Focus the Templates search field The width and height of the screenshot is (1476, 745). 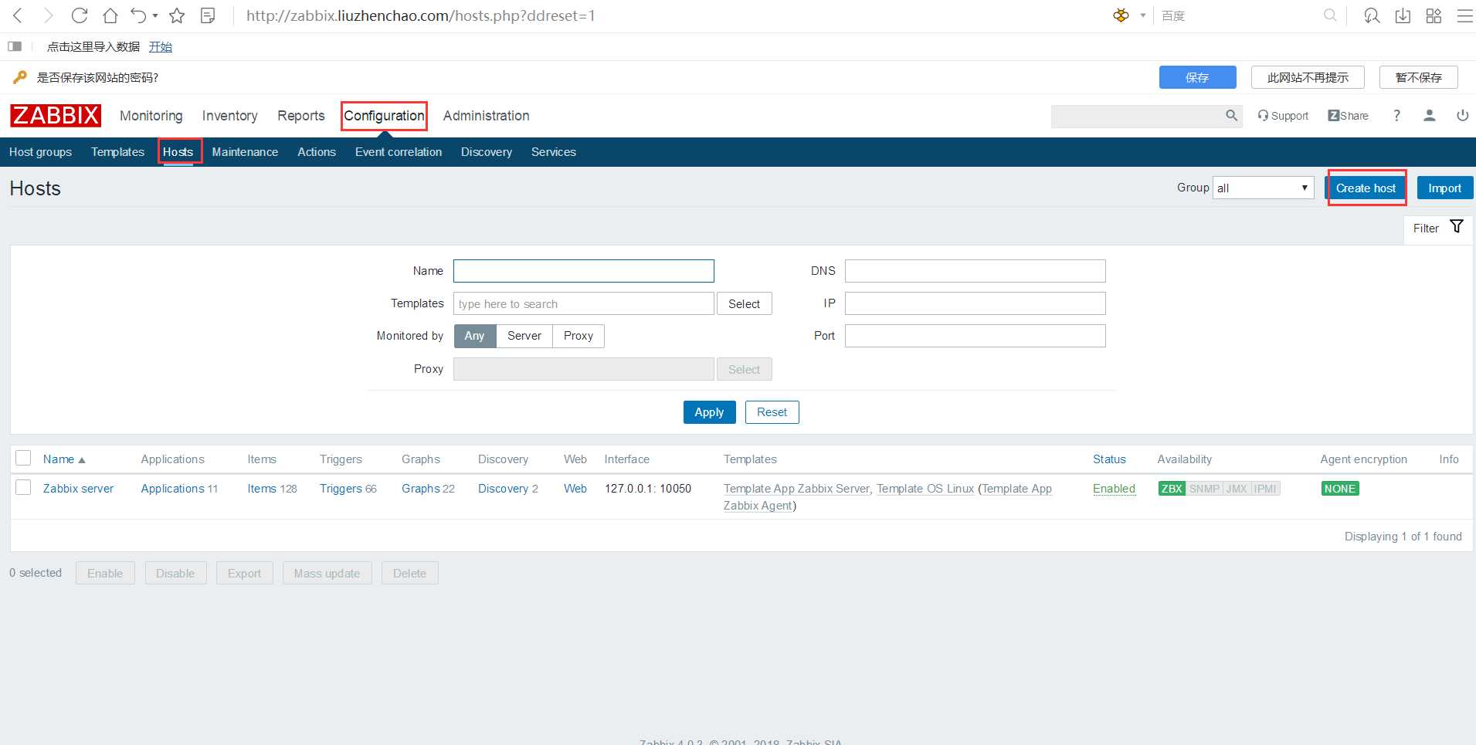[x=584, y=303]
